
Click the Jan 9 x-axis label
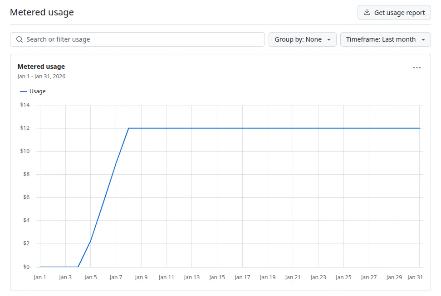(x=141, y=277)
